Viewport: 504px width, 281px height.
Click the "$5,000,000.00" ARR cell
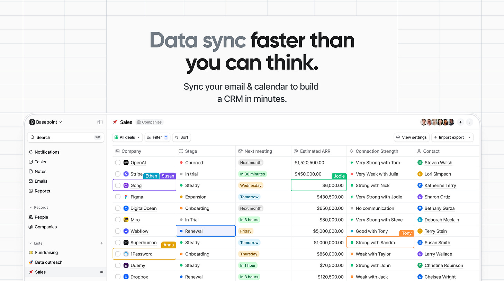click(x=319, y=231)
